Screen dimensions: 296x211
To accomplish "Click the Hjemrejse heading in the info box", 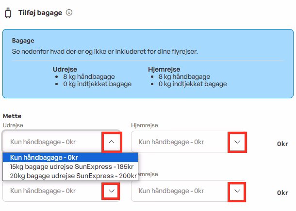I will pos(164,69).
